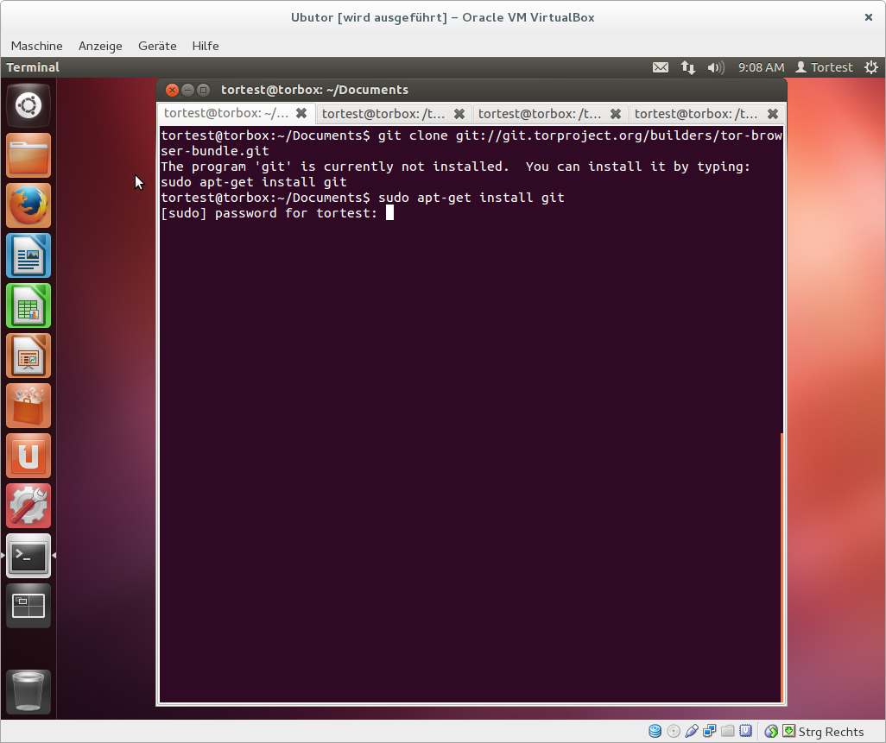Open the Tortest user menu

click(x=824, y=67)
